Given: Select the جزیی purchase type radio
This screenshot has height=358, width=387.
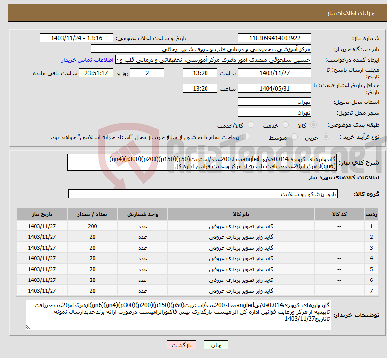Looking at the screenshot, I should pyautogui.click(x=326, y=137).
